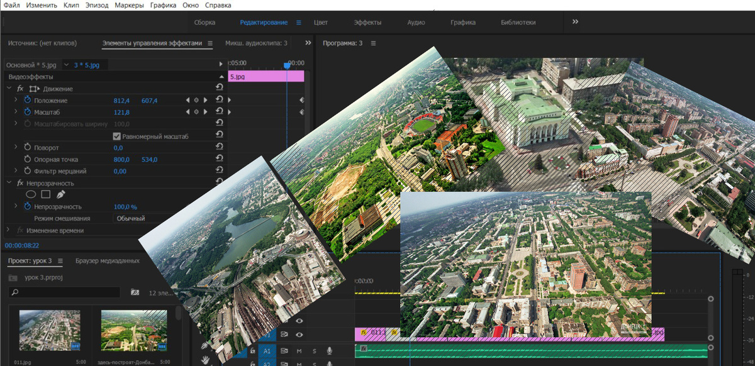The image size is (755, 366).
Task: Uncheck the Равномерный масштаб checkbox
Action: [x=117, y=136]
